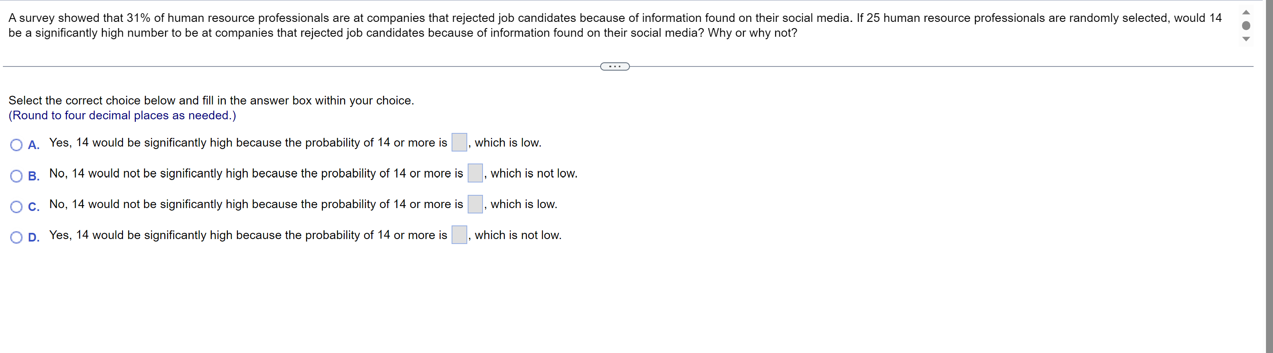The height and width of the screenshot is (353, 1273).
Task: Click choice D text 'which is not low'
Action: pyautogui.click(x=518, y=235)
